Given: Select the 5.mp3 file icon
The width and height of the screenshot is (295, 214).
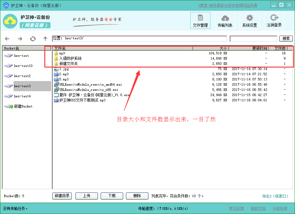Looking at the screenshot, I should coord(56,80).
